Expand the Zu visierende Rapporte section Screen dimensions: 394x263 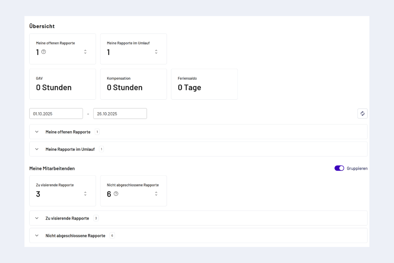tap(37, 218)
